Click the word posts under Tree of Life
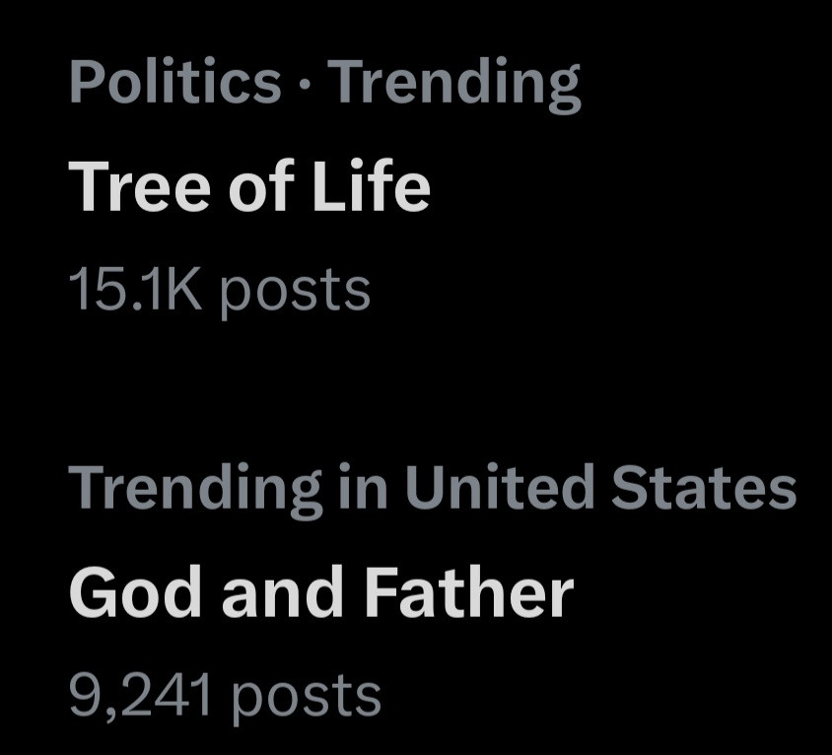This screenshot has height=755, width=832. [294, 292]
